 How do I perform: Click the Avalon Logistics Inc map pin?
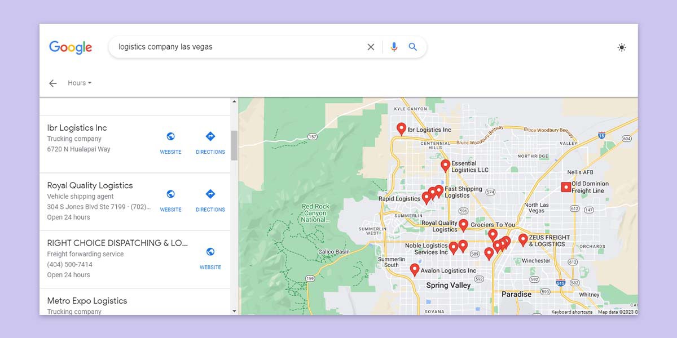[x=415, y=270]
